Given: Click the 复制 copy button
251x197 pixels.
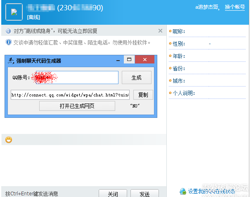Looking at the screenshot, I should click(143, 95).
